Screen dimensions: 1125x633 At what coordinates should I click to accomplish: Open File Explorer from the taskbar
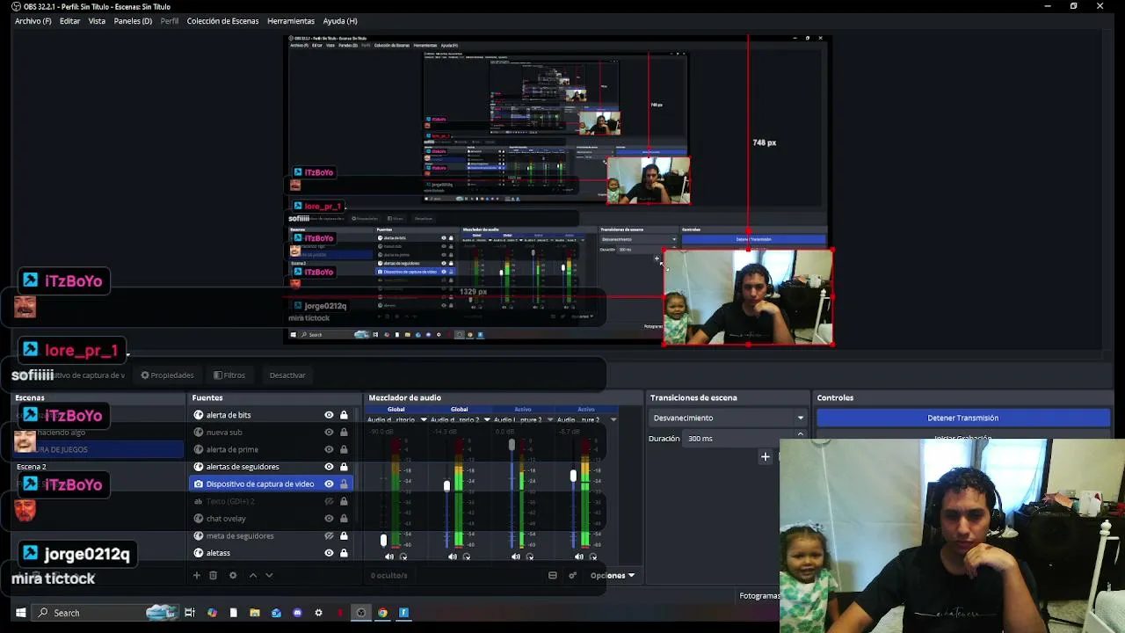[255, 613]
